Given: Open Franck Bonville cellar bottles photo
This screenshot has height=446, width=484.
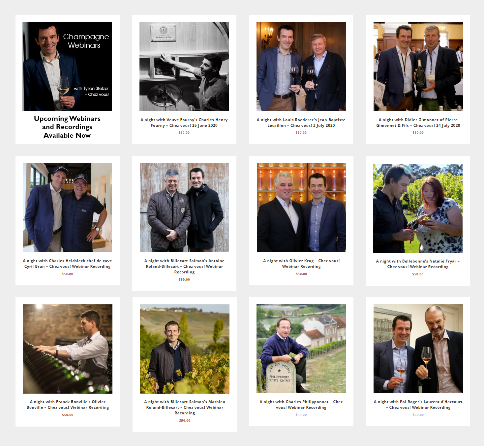Looking at the screenshot, I should pos(68,349).
